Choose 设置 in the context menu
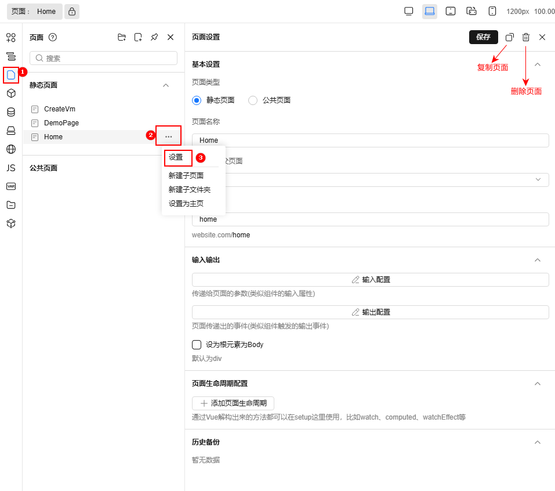This screenshot has width=555, height=491. pyautogui.click(x=177, y=158)
